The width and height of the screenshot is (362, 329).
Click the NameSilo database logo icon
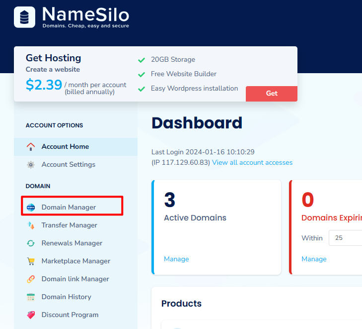25,17
